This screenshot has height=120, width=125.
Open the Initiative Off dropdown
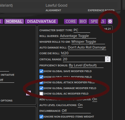pos(7,80)
